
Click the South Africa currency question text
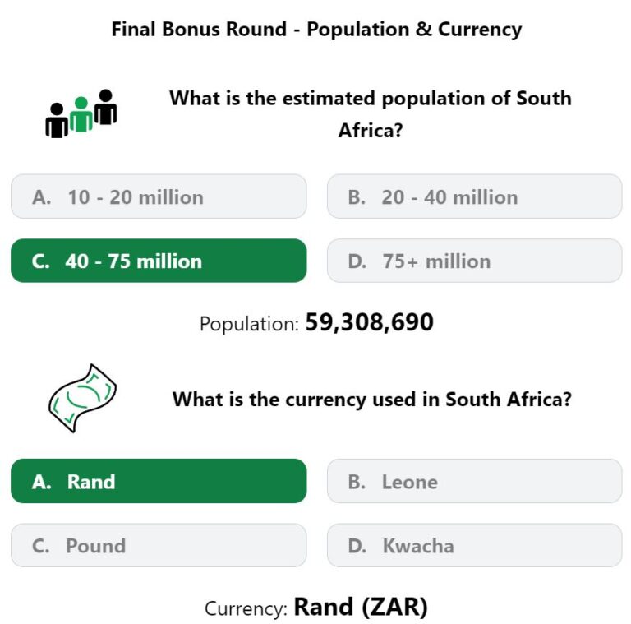(372, 400)
